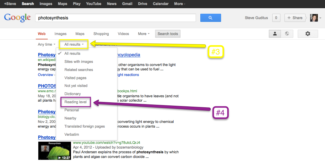Open +Steve in the top bar
325x162 pixels.
[10, 4]
